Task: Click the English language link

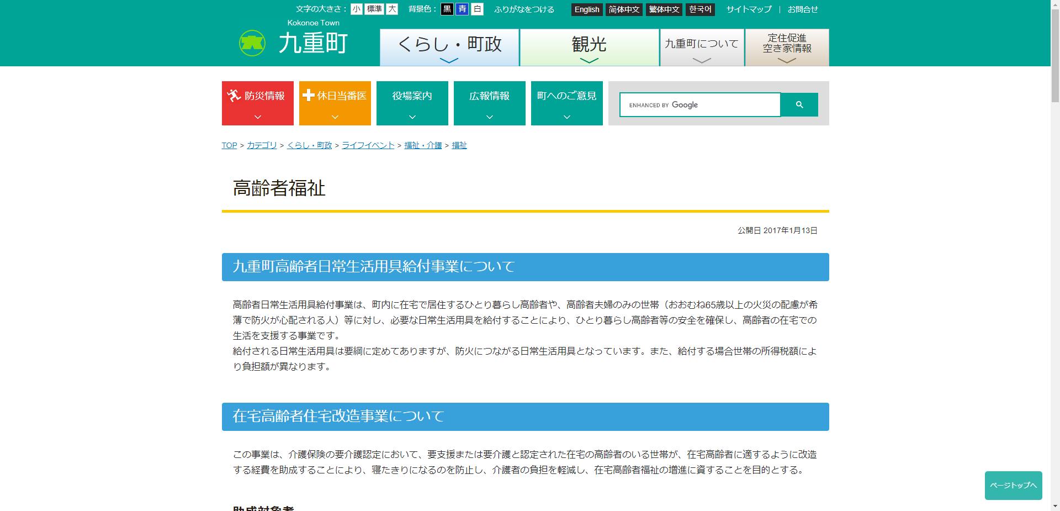Action: (586, 9)
